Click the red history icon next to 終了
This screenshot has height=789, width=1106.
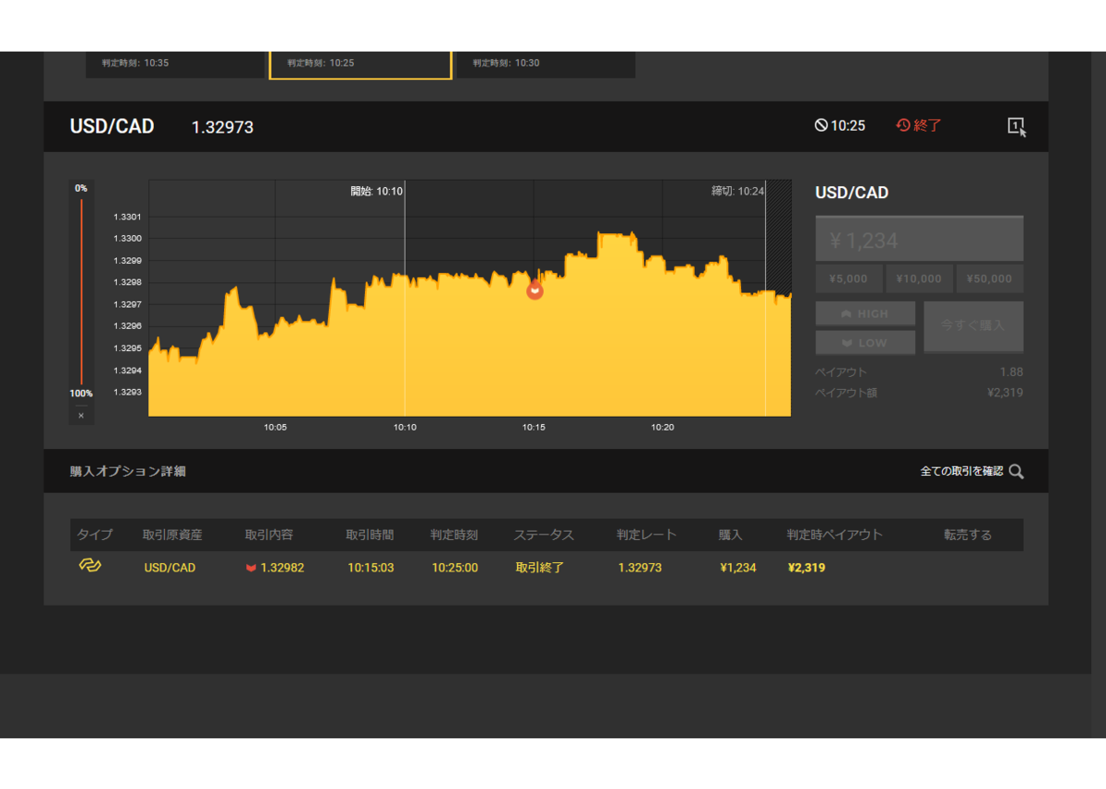click(903, 125)
